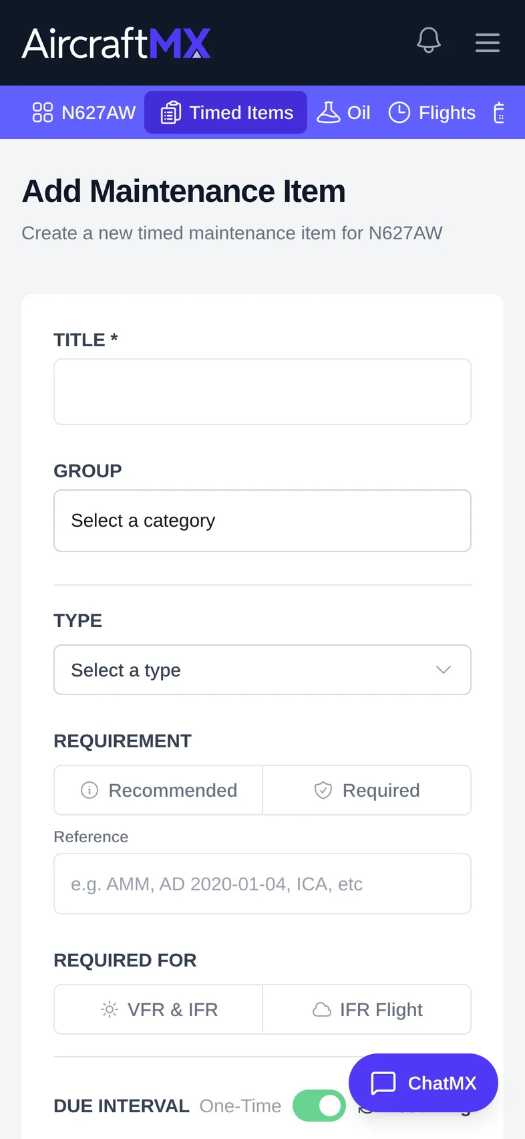Open the notifications bell
This screenshot has width=525, height=1139.
tap(429, 41)
